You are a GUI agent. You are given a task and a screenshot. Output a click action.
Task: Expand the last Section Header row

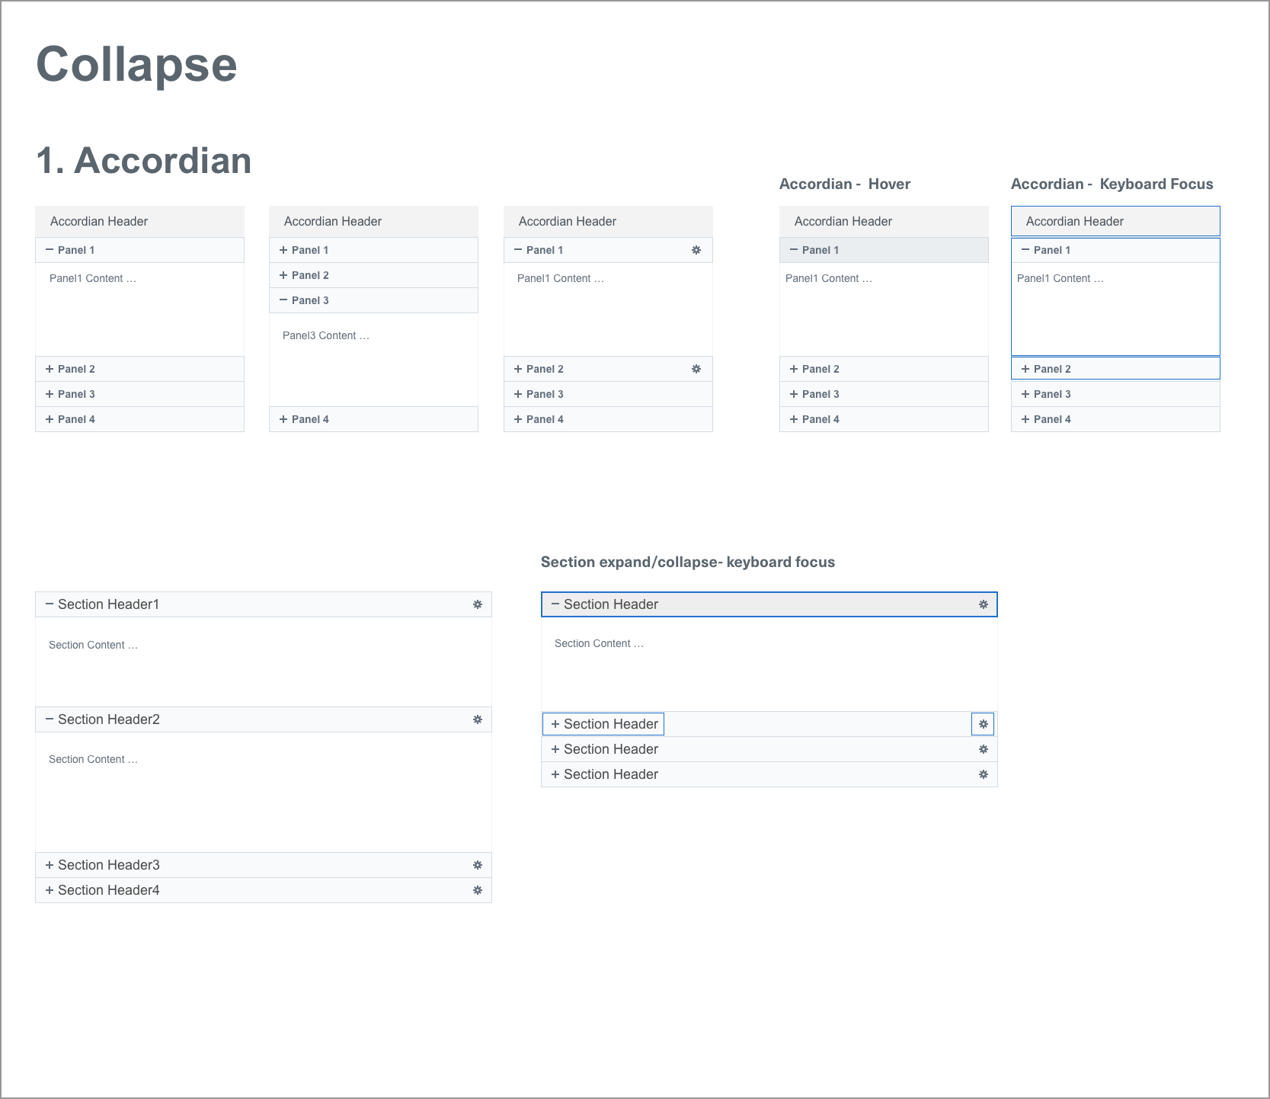[x=555, y=774]
